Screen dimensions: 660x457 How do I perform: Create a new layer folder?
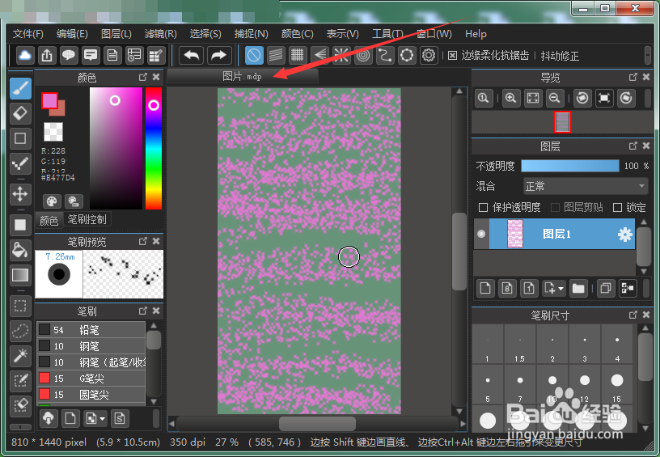(578, 288)
